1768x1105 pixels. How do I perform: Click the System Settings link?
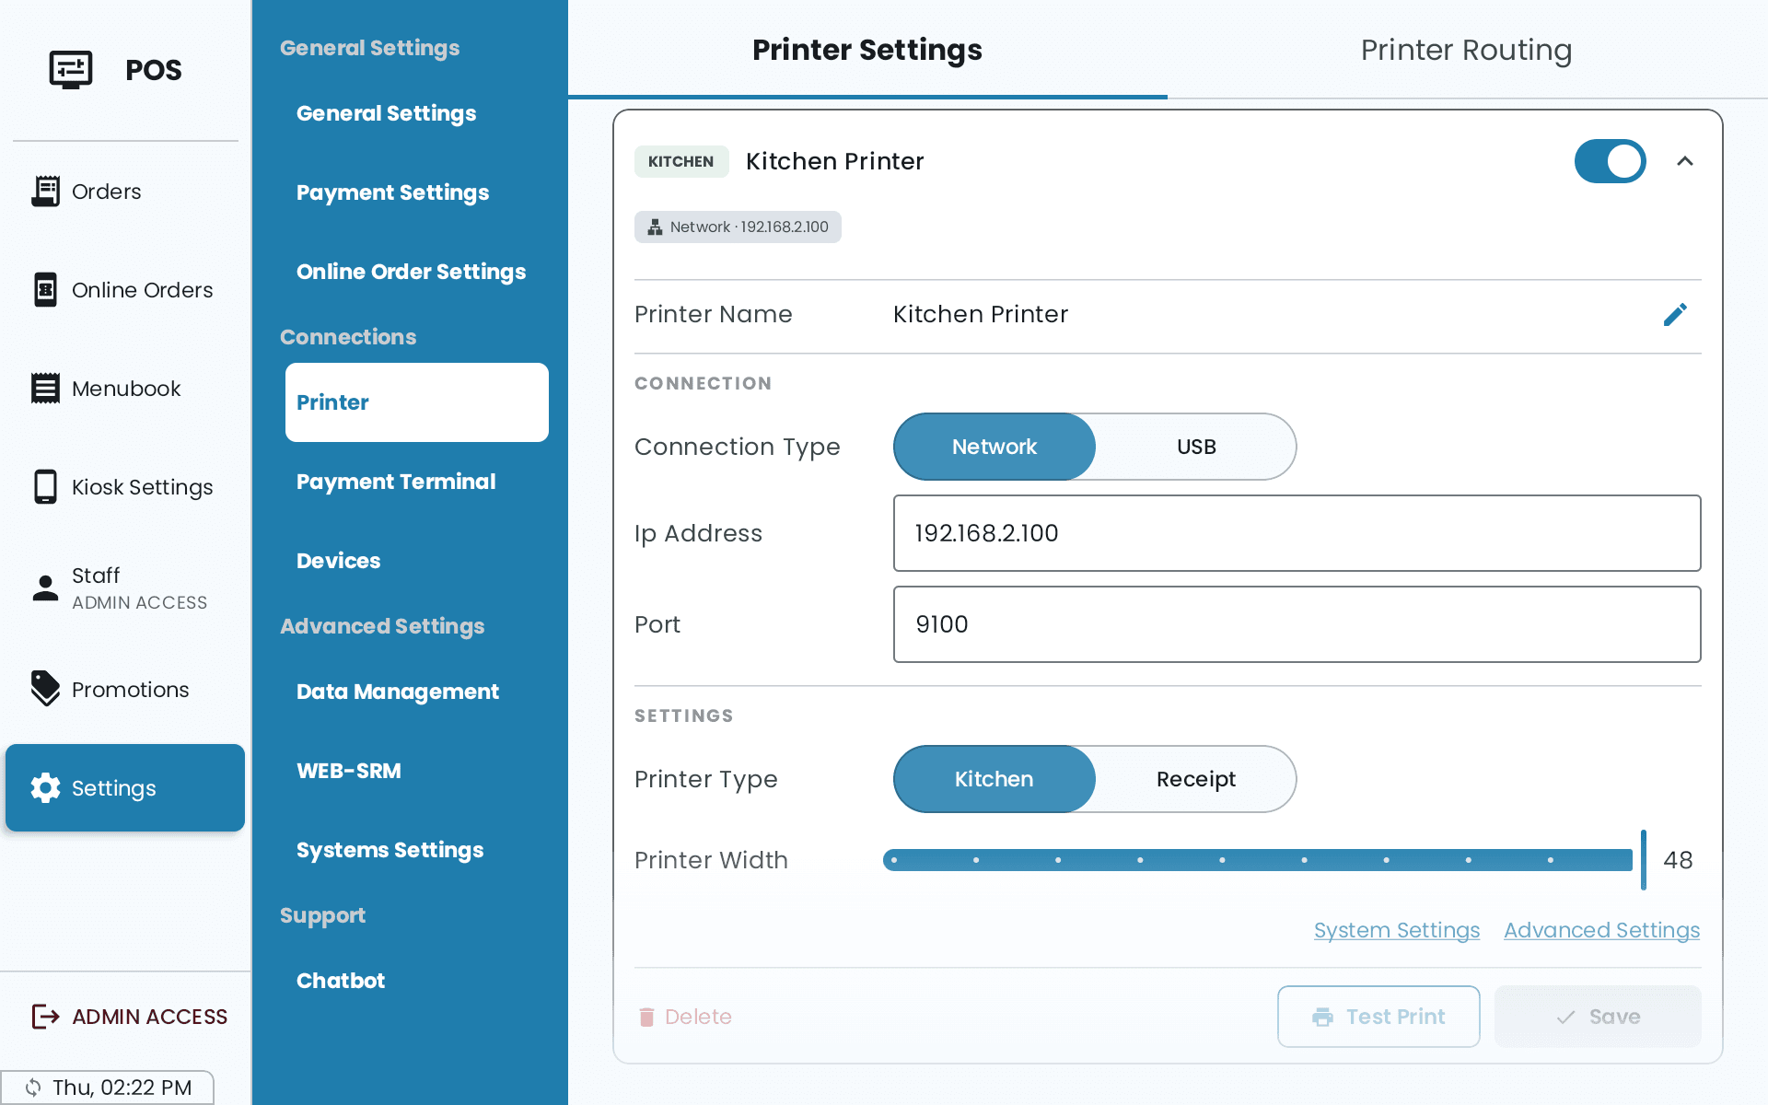pyautogui.click(x=1397, y=930)
